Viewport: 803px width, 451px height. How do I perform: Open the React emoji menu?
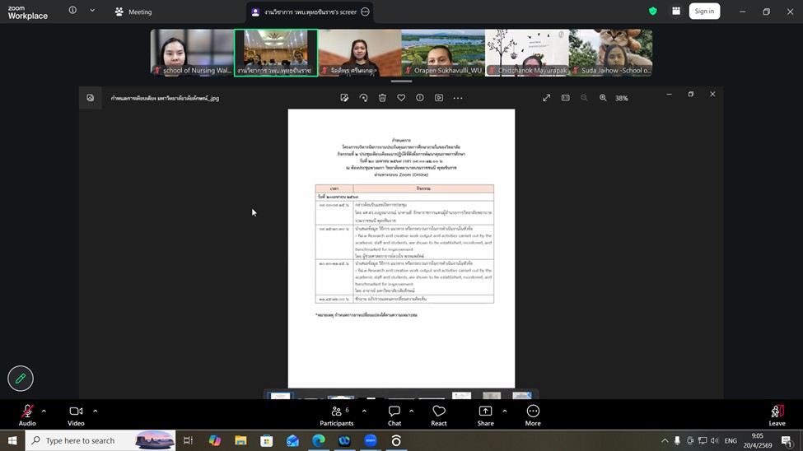click(x=439, y=412)
